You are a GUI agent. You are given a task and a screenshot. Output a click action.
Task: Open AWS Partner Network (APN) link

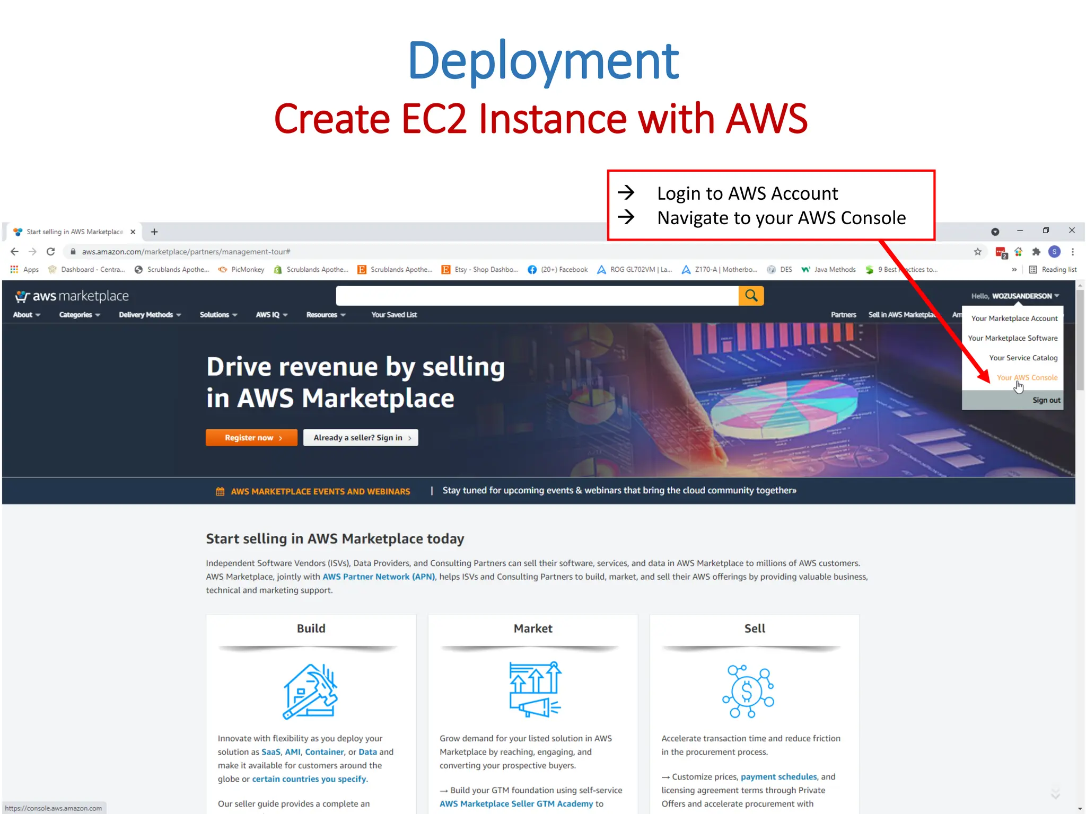click(x=379, y=577)
